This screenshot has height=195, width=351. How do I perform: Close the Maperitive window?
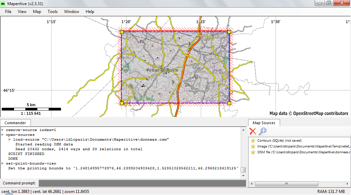pos(342,3)
